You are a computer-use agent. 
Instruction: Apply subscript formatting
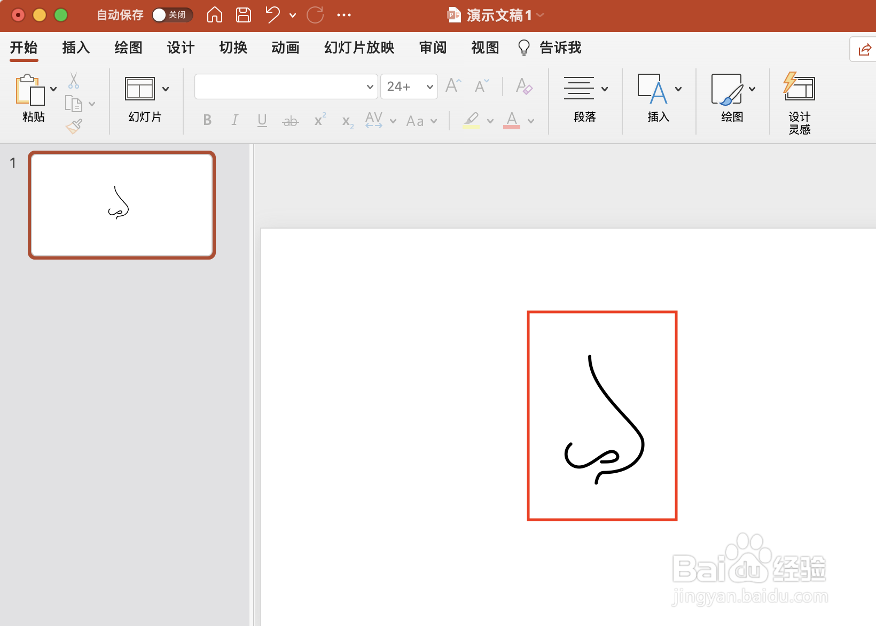click(x=348, y=122)
